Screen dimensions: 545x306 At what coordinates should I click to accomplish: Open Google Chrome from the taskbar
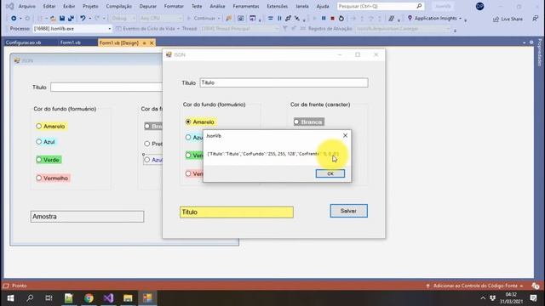(89, 298)
